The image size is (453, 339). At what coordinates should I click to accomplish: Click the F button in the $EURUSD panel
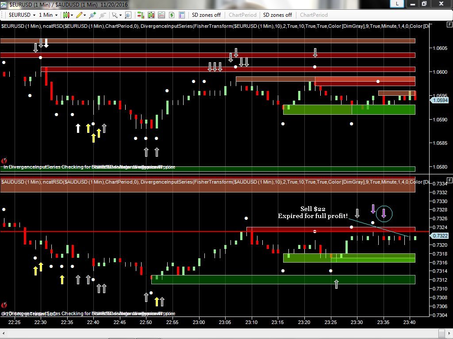tap(449, 25)
